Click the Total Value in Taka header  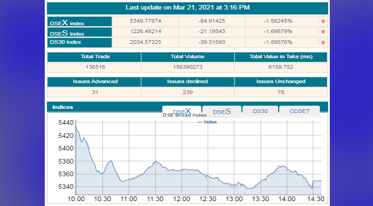[x=281, y=57]
